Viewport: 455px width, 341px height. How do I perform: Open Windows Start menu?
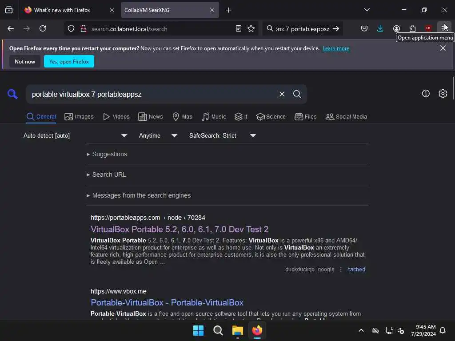click(x=199, y=330)
